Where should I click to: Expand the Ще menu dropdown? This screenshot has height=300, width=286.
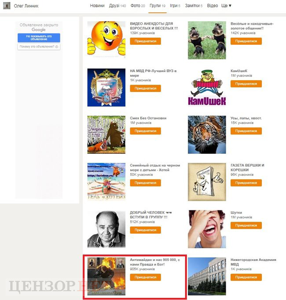tap(227, 6)
